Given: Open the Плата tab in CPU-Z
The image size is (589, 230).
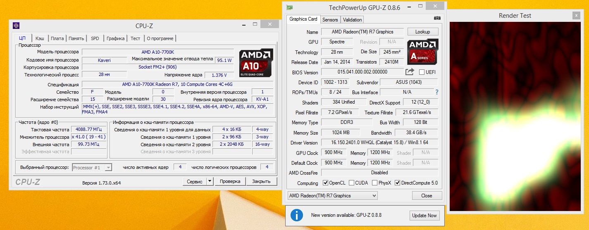Looking at the screenshot, I should tap(57, 38).
